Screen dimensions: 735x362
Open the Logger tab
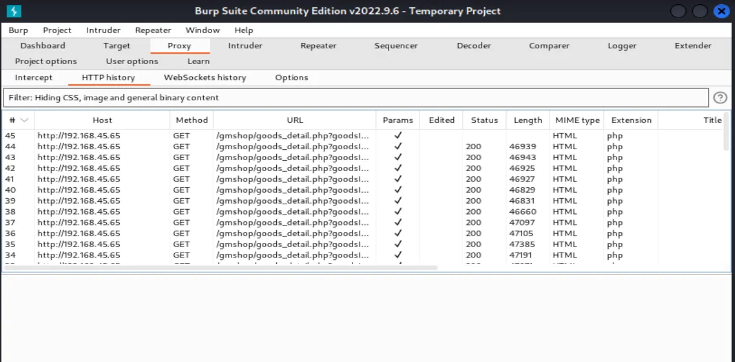pyautogui.click(x=623, y=45)
